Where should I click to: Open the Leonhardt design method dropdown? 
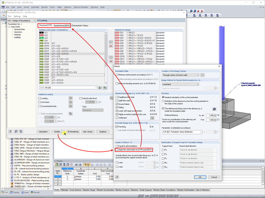(x=181, y=84)
